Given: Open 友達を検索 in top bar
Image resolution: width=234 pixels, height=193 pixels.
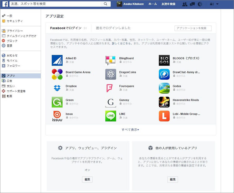Looking at the screenshot, I should point(168,4).
